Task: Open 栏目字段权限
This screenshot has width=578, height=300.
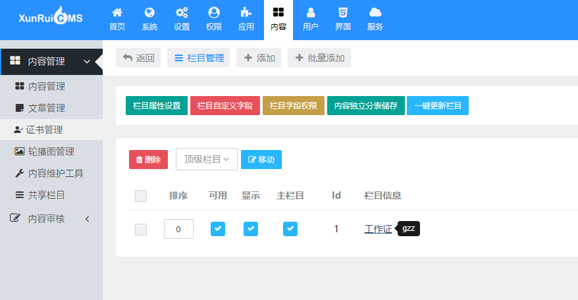Action: [294, 106]
